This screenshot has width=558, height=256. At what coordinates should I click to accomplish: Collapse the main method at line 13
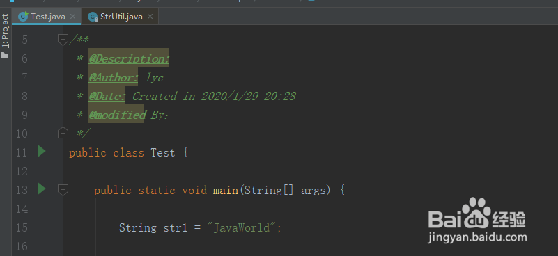63,190
